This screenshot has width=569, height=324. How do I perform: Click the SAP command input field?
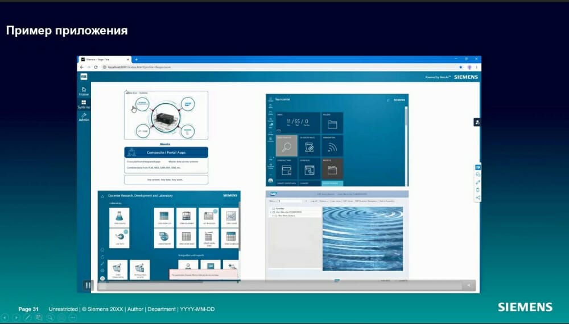click(290, 201)
